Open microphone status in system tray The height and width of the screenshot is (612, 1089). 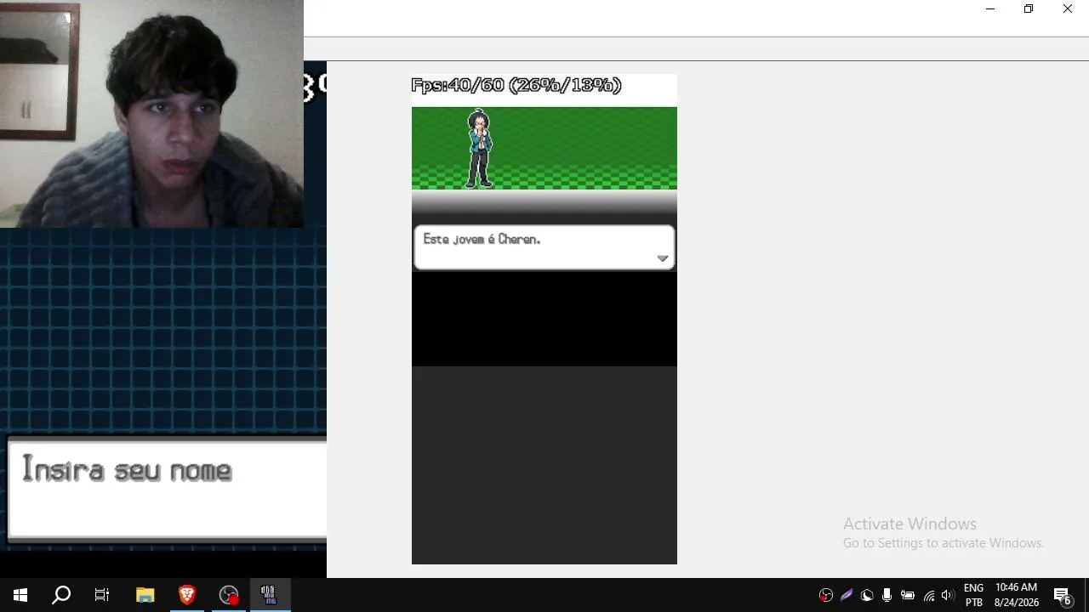coord(887,595)
